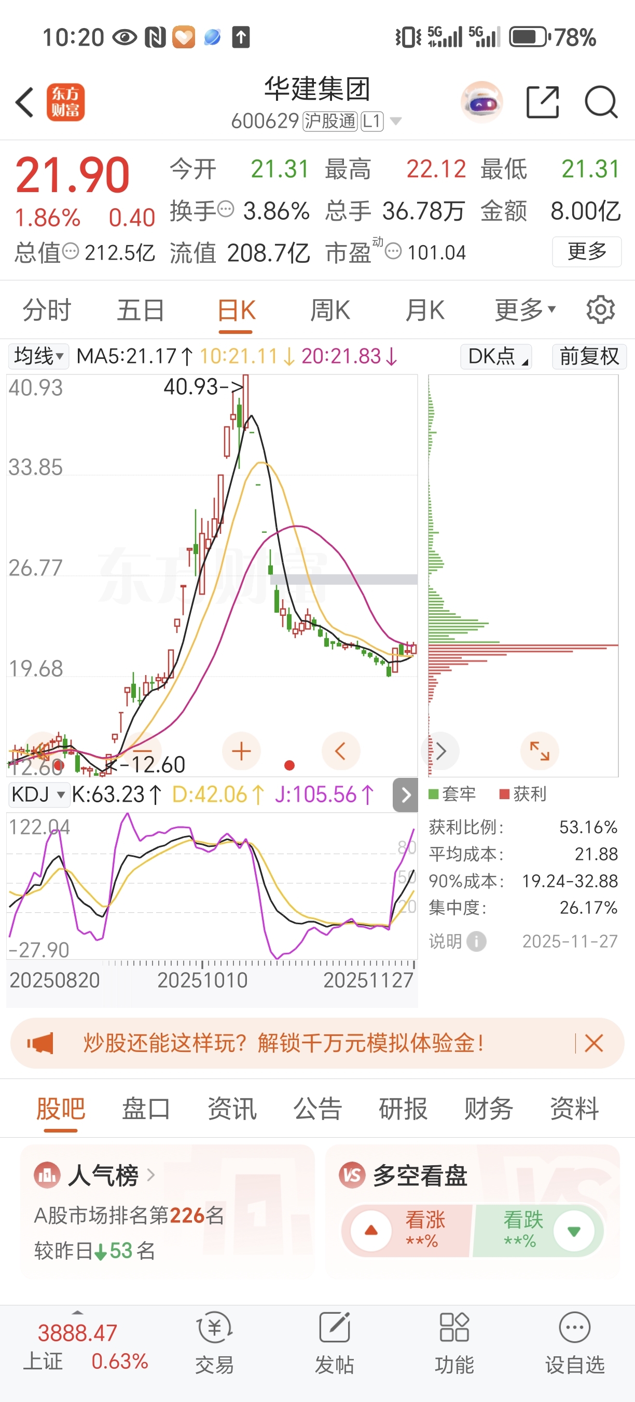
Task: Toggle the 前复权 adjustment button
Action: [589, 357]
